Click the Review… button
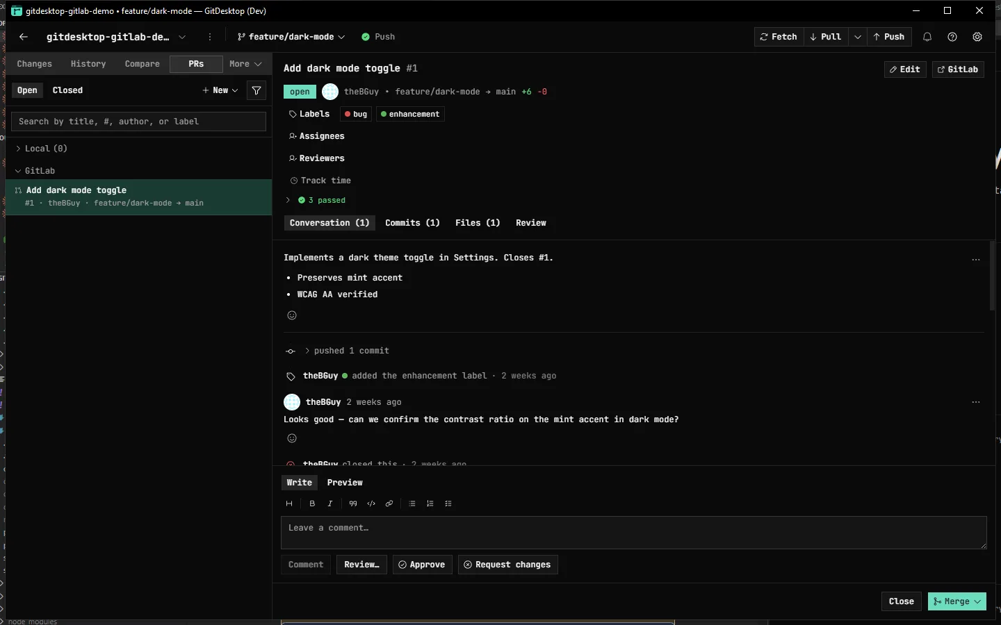1001x625 pixels. [x=361, y=565]
